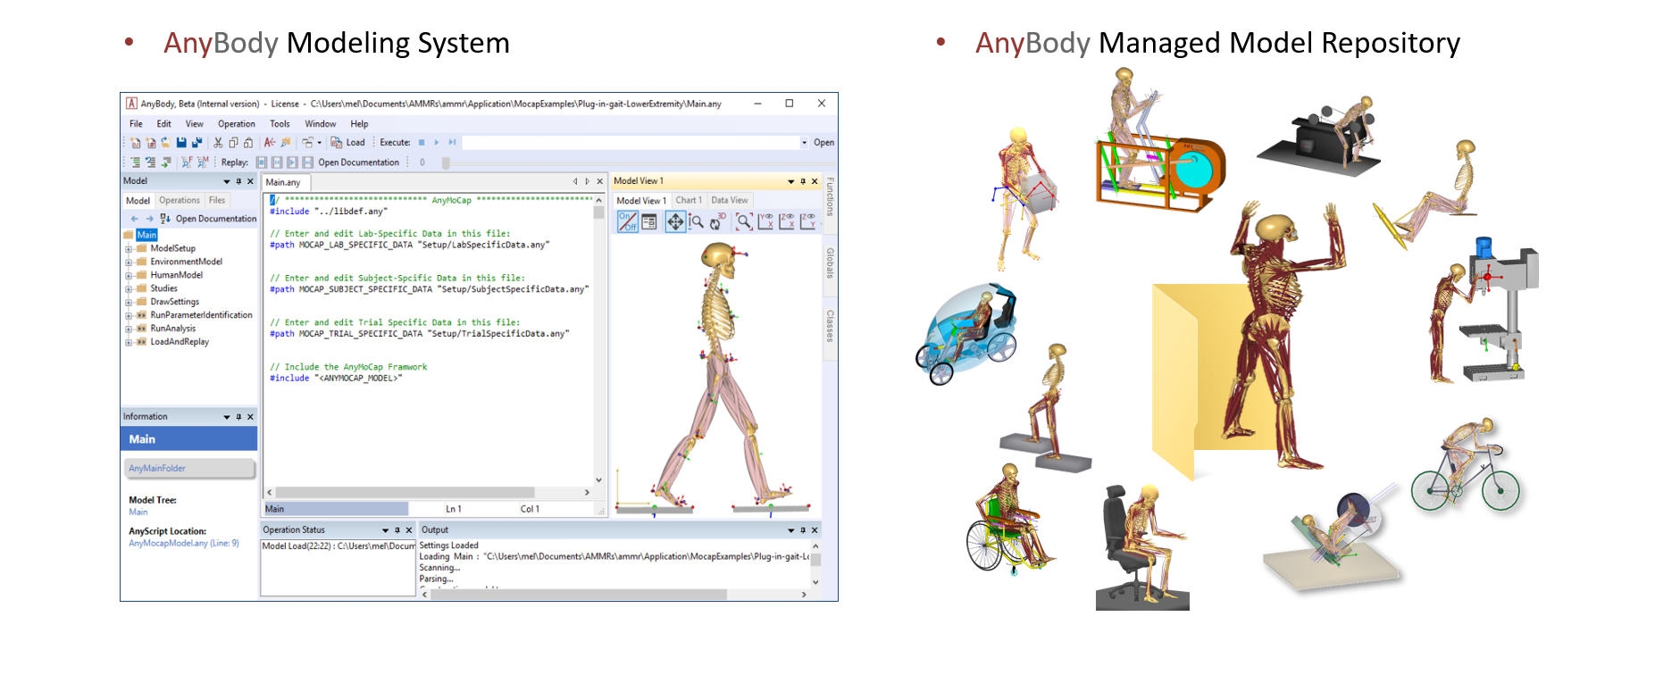Viewport: 1655px width, 683px height.
Task: Save the current file with the floppy icon
Action: coord(181,143)
